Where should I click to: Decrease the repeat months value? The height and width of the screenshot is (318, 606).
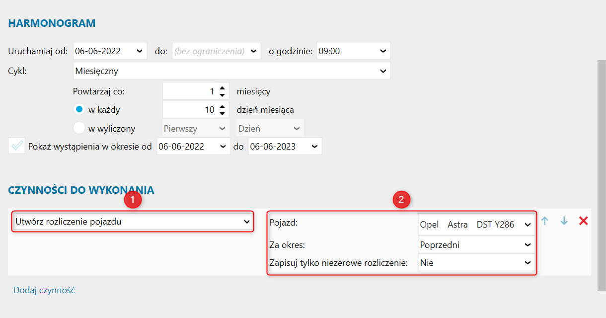pyautogui.click(x=223, y=94)
